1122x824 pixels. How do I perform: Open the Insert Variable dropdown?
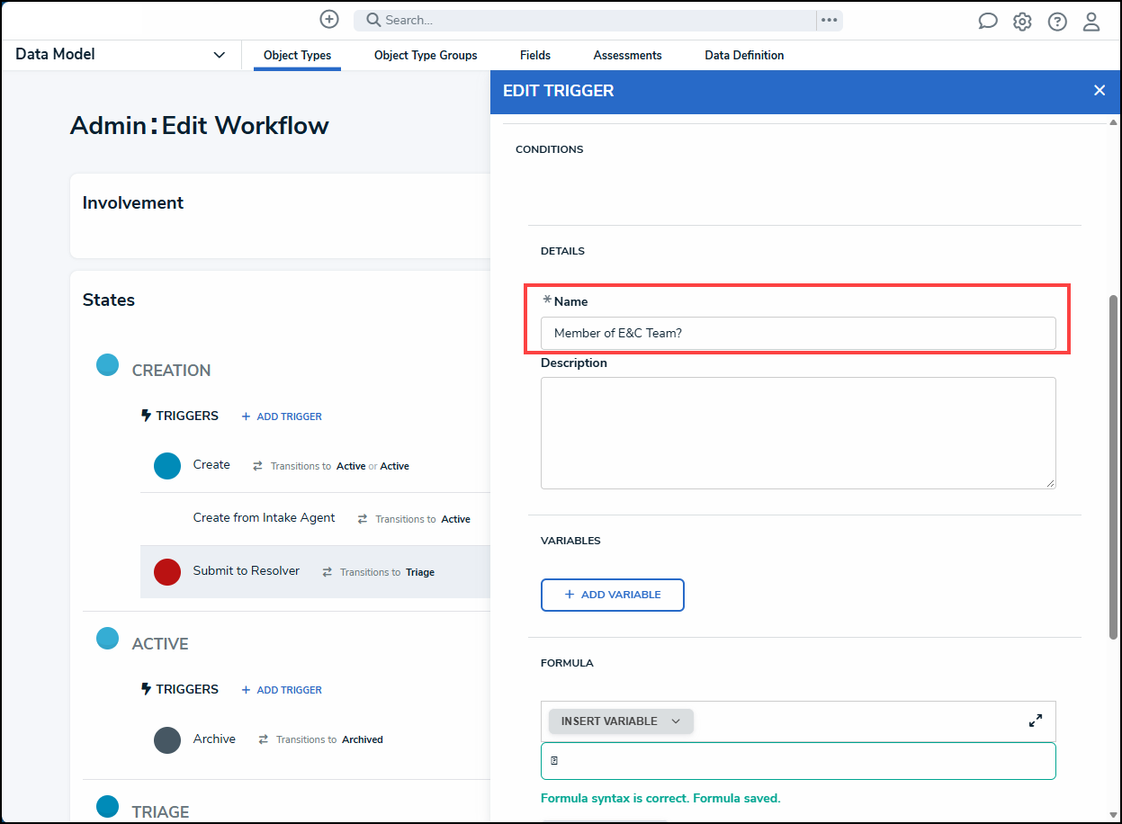621,721
